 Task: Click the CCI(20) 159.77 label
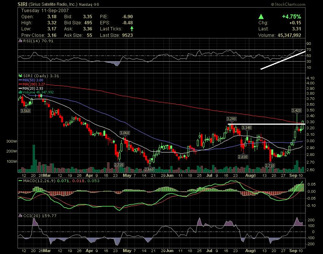coord(40,216)
